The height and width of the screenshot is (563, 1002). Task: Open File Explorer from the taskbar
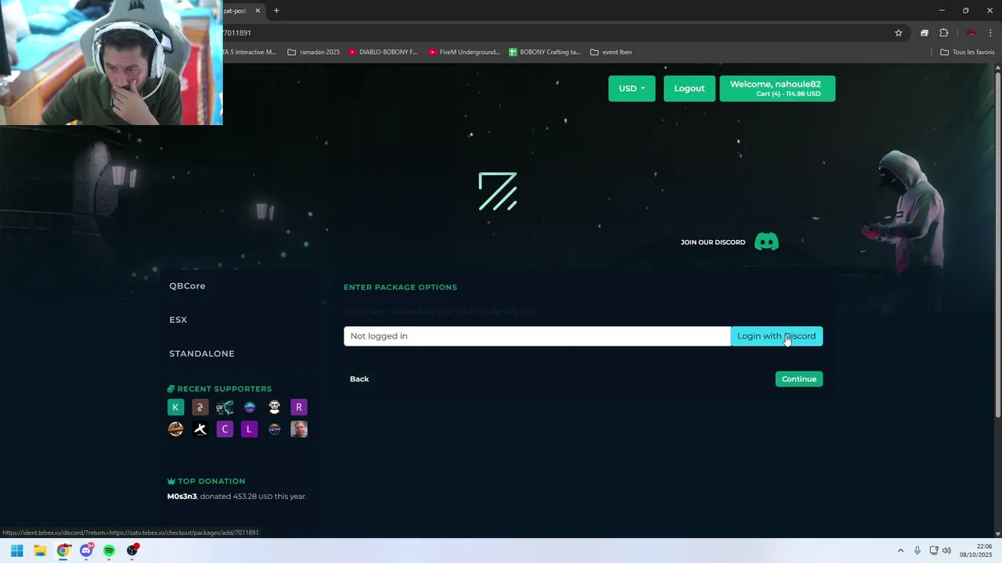pyautogui.click(x=40, y=550)
